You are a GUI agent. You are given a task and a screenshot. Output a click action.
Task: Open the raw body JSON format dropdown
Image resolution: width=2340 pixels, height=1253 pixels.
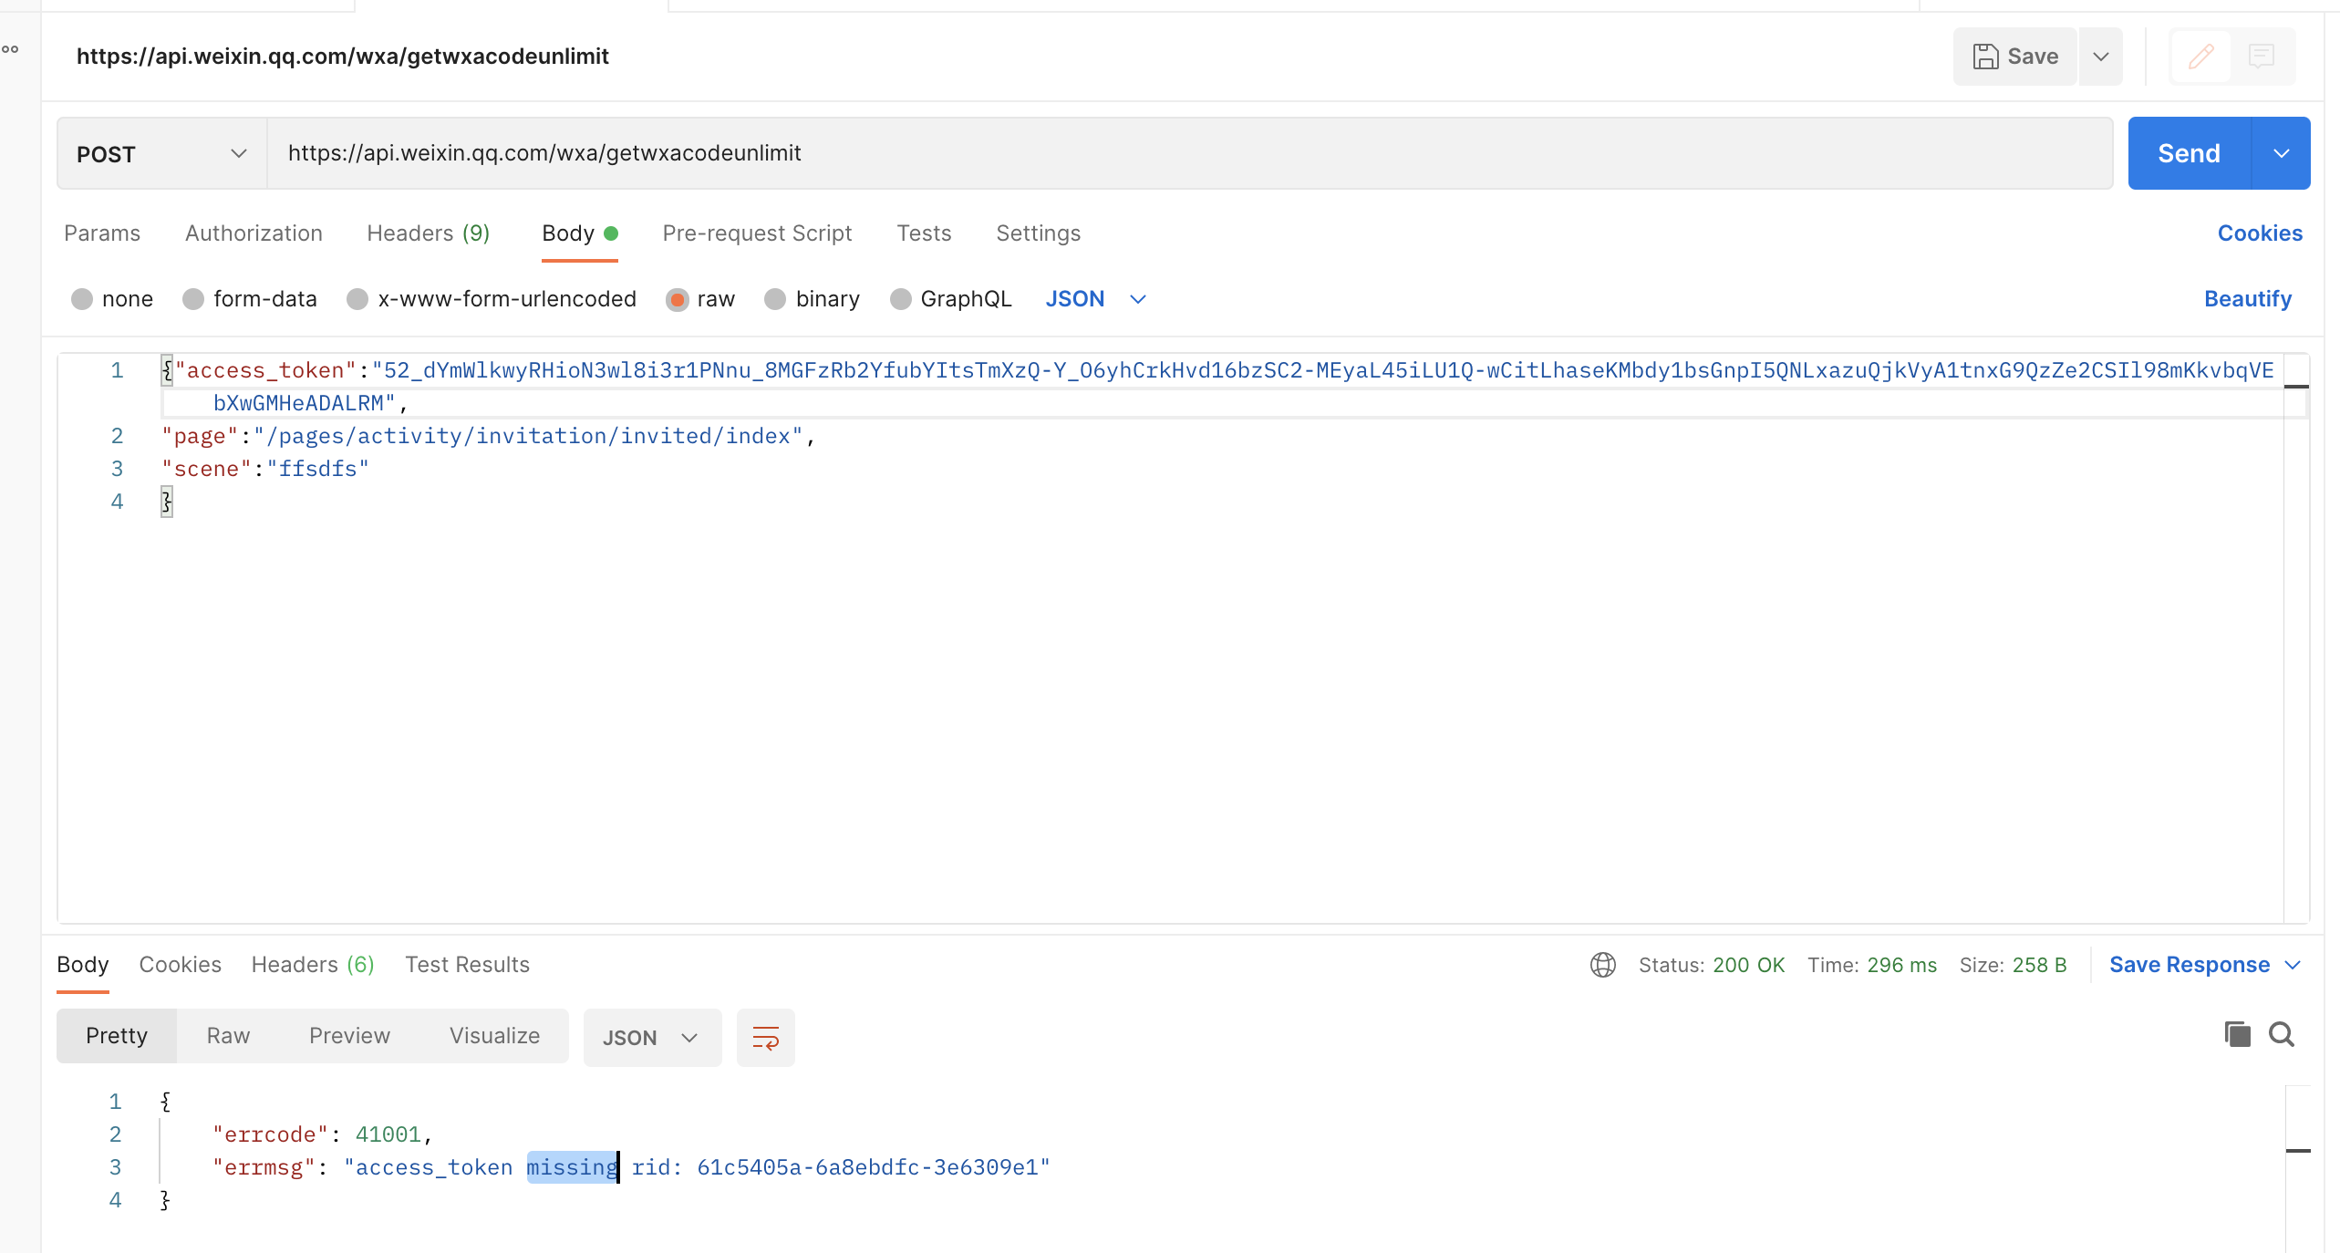[1095, 299]
